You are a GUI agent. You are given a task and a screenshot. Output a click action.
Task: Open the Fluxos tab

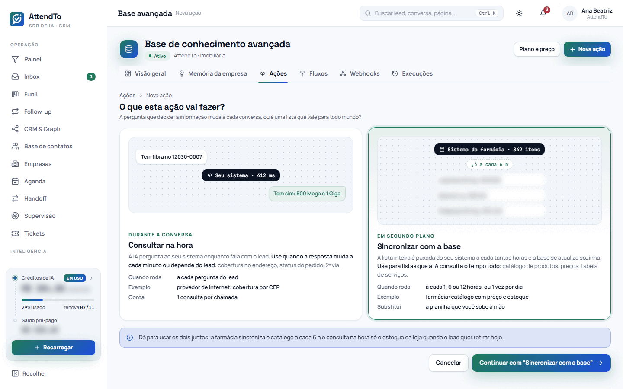pos(314,73)
